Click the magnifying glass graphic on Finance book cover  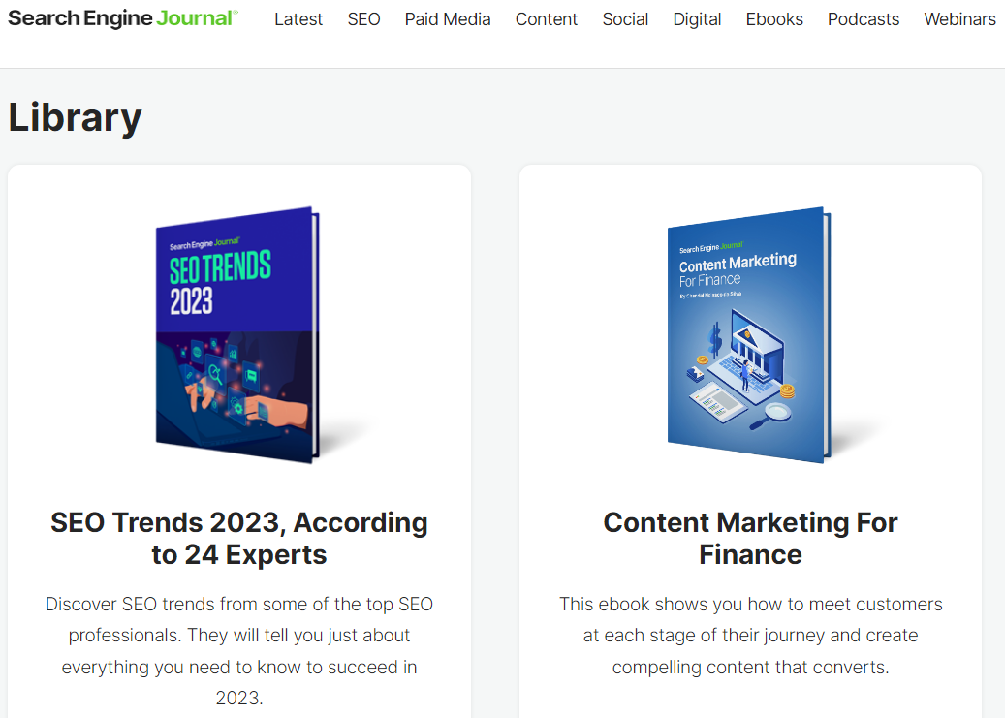pos(772,415)
